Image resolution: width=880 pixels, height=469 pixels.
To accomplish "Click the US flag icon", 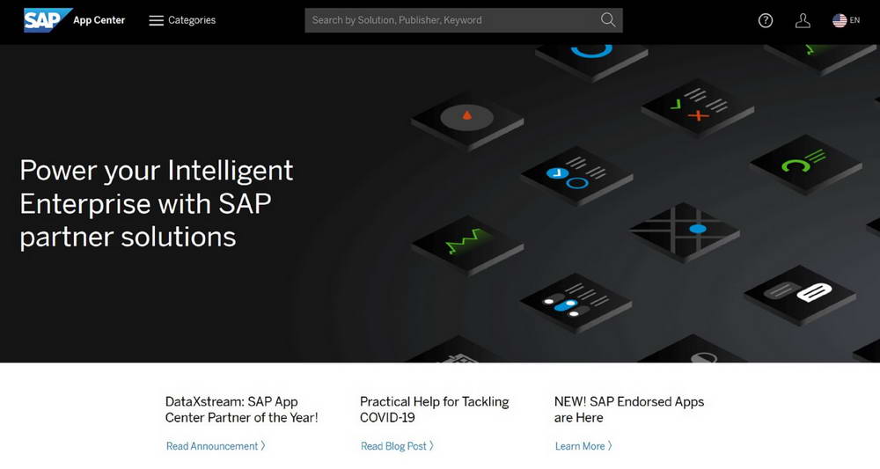I will (x=840, y=20).
